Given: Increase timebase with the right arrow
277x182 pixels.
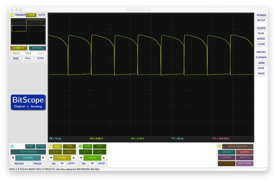Looking at the screenshot, I should tap(43, 158).
